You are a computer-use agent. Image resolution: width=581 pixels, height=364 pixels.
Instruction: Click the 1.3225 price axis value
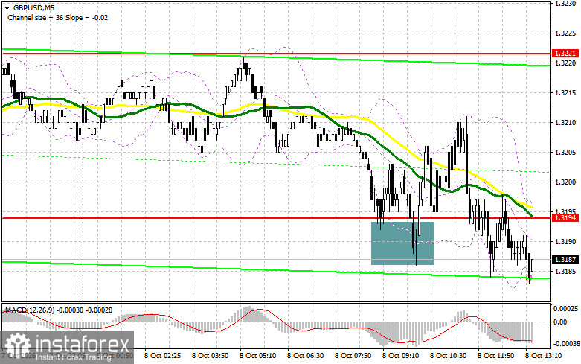pyautogui.click(x=565, y=33)
